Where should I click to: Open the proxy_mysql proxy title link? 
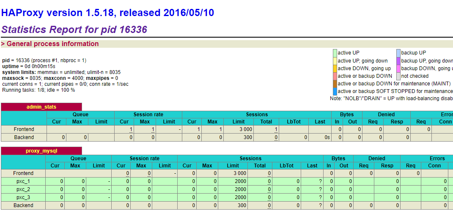[x=41, y=151]
